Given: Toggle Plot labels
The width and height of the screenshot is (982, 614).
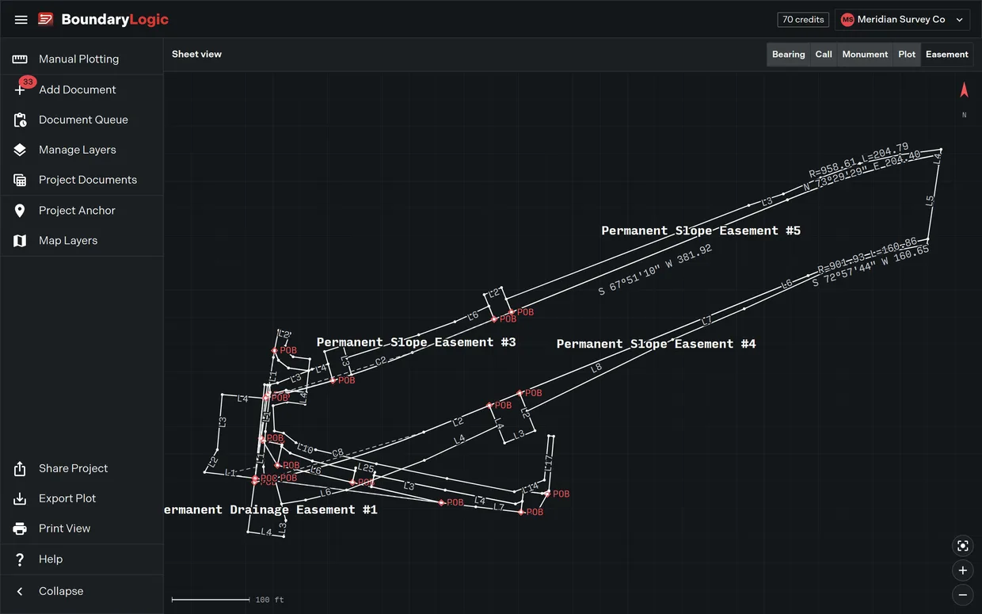Looking at the screenshot, I should point(907,55).
